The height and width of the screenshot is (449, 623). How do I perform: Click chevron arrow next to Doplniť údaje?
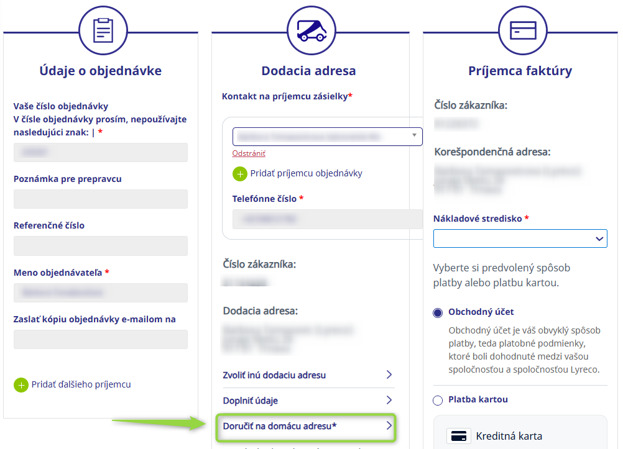pyautogui.click(x=389, y=400)
